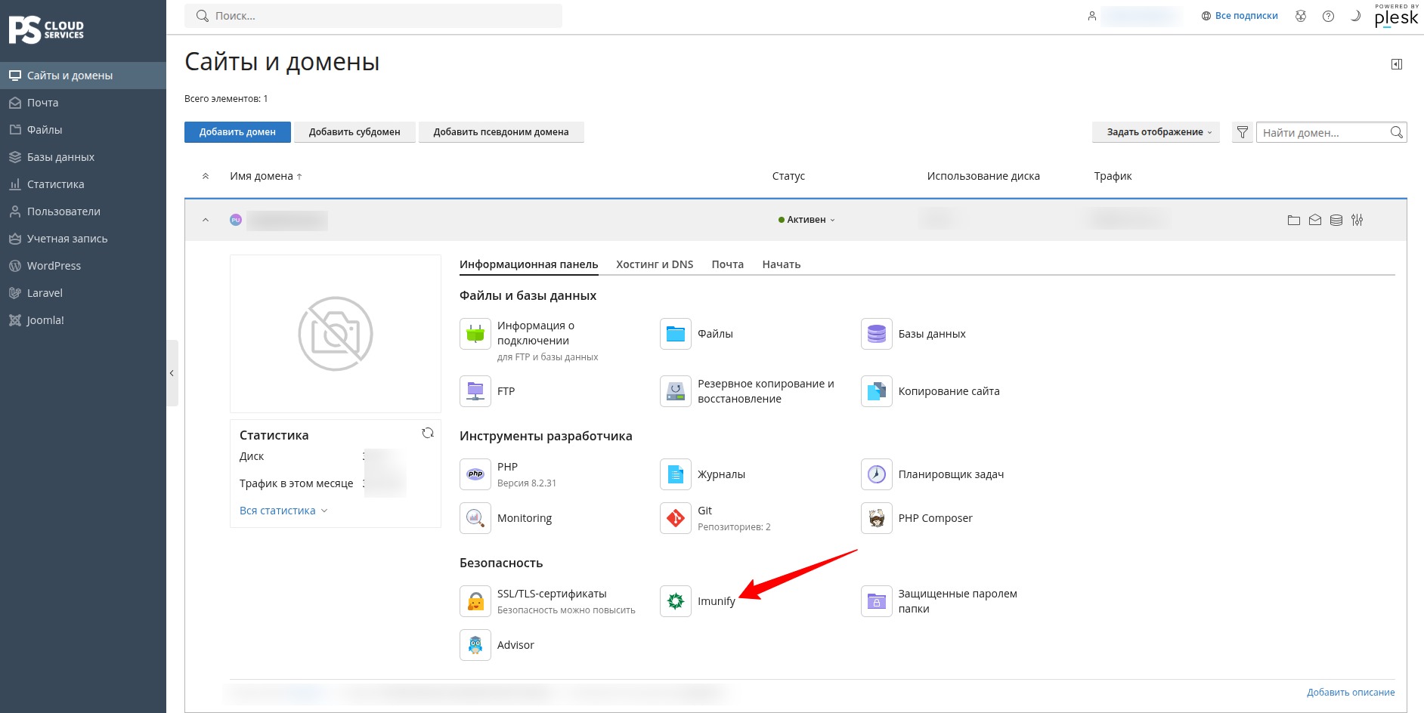Open the domain filter funnel icon
The height and width of the screenshot is (713, 1424).
tap(1243, 132)
